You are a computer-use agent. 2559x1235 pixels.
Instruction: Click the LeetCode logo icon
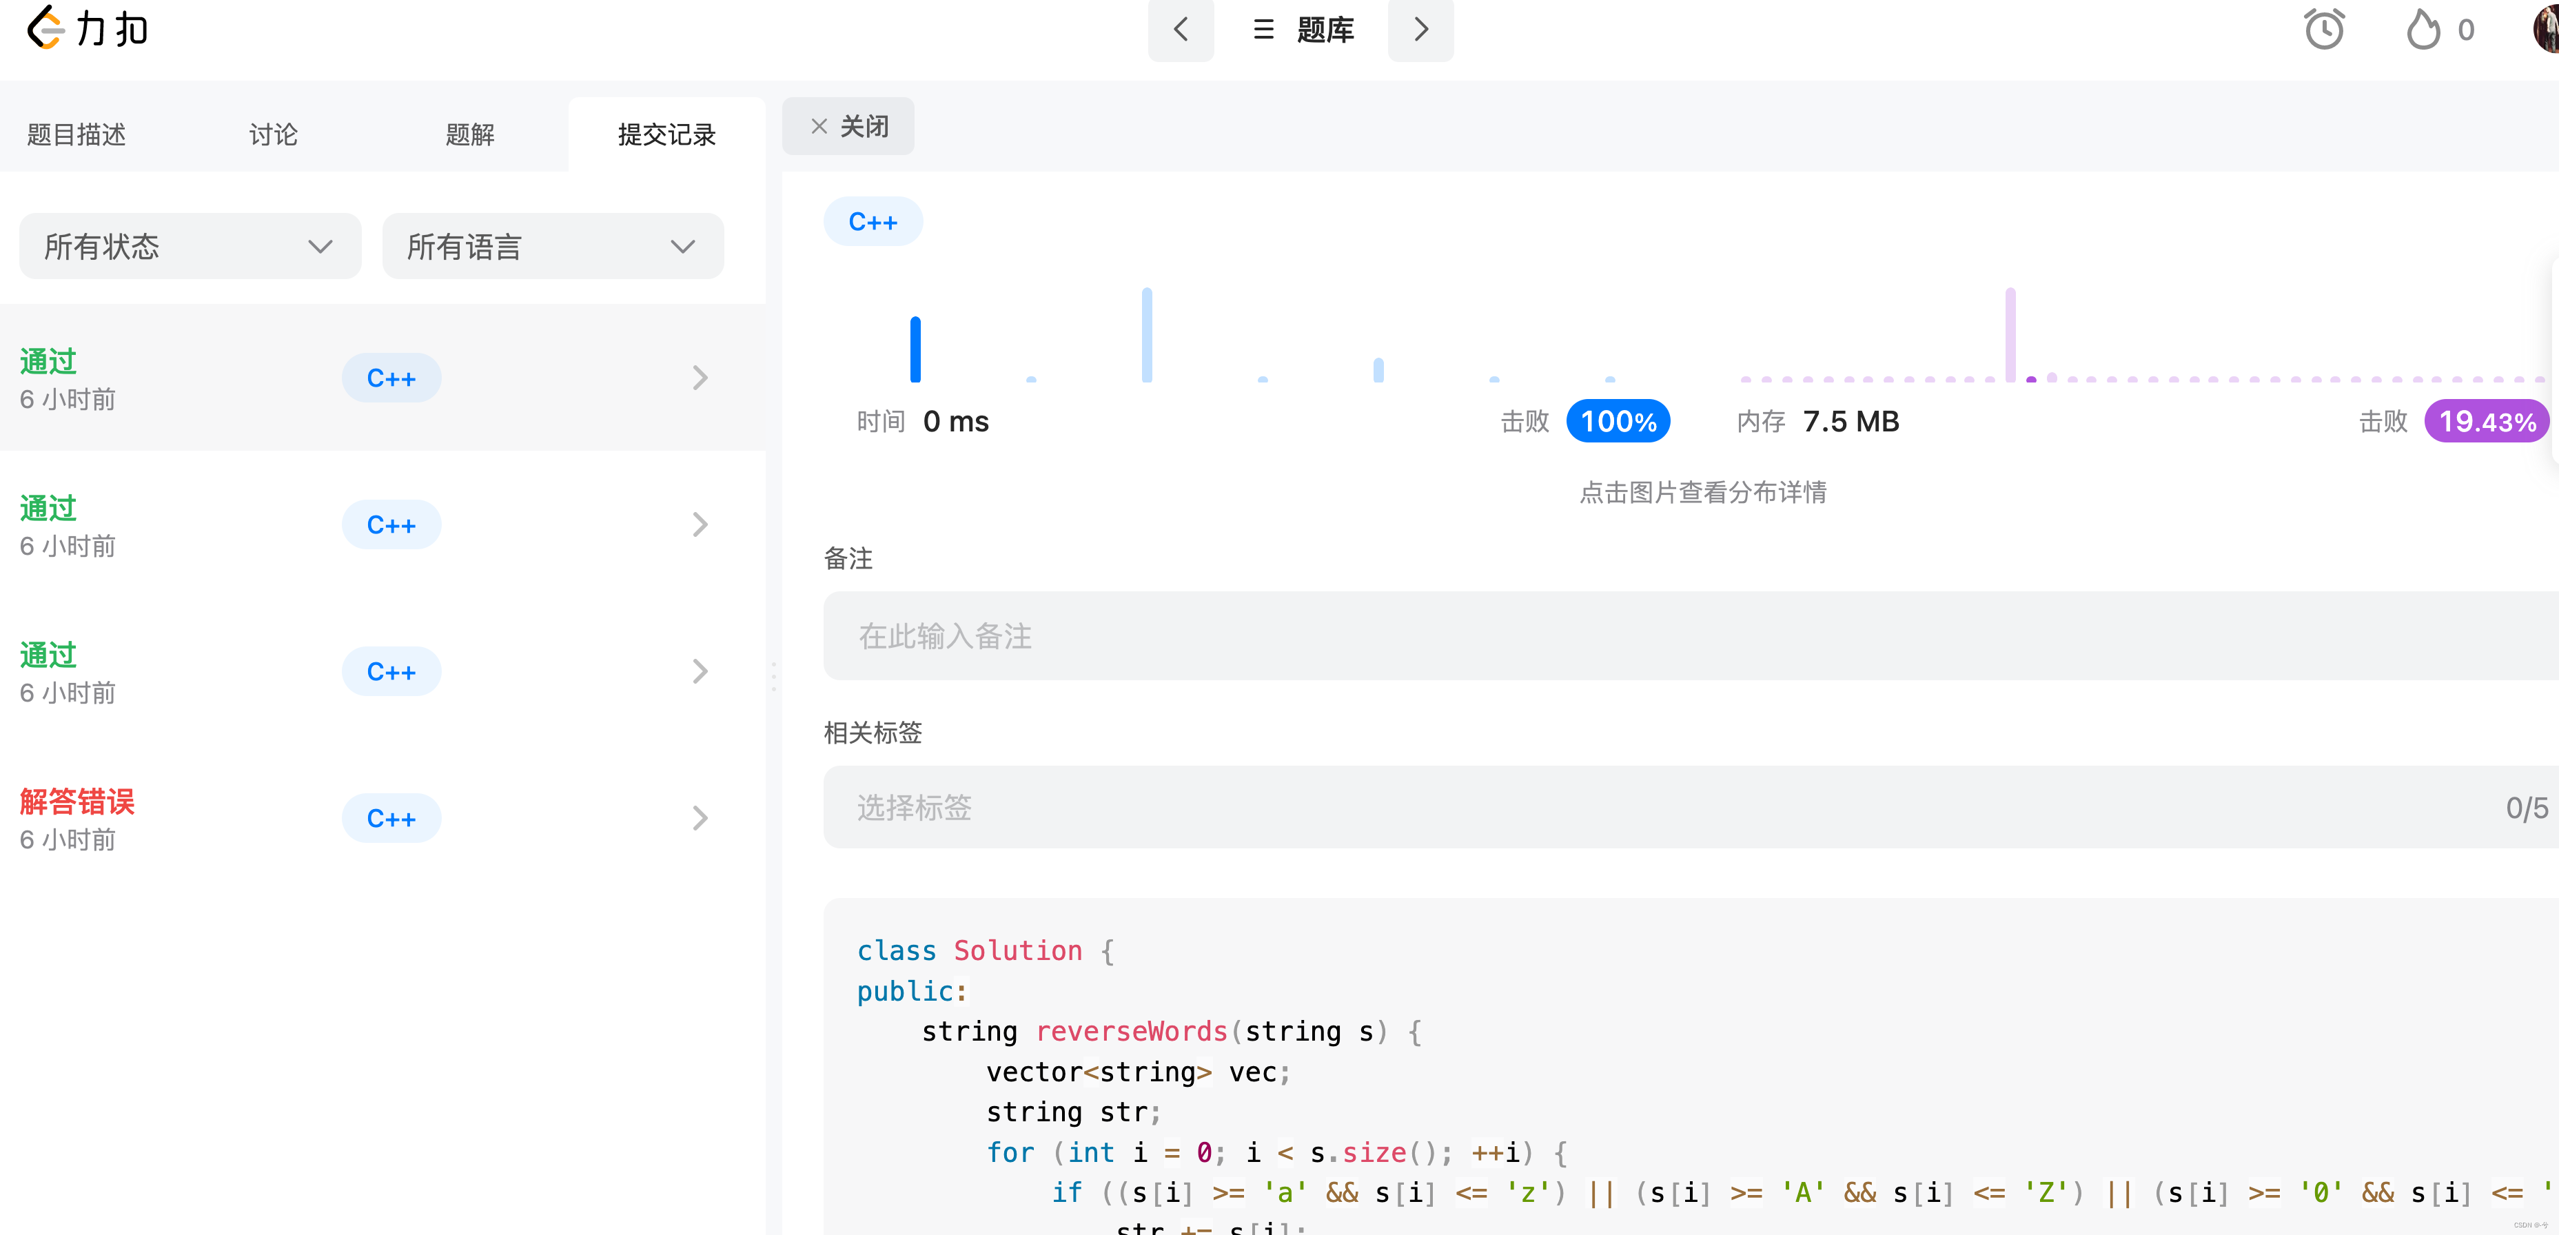pyautogui.click(x=45, y=28)
